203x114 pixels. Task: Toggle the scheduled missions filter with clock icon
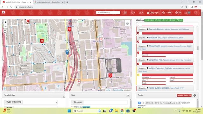point(180,20)
